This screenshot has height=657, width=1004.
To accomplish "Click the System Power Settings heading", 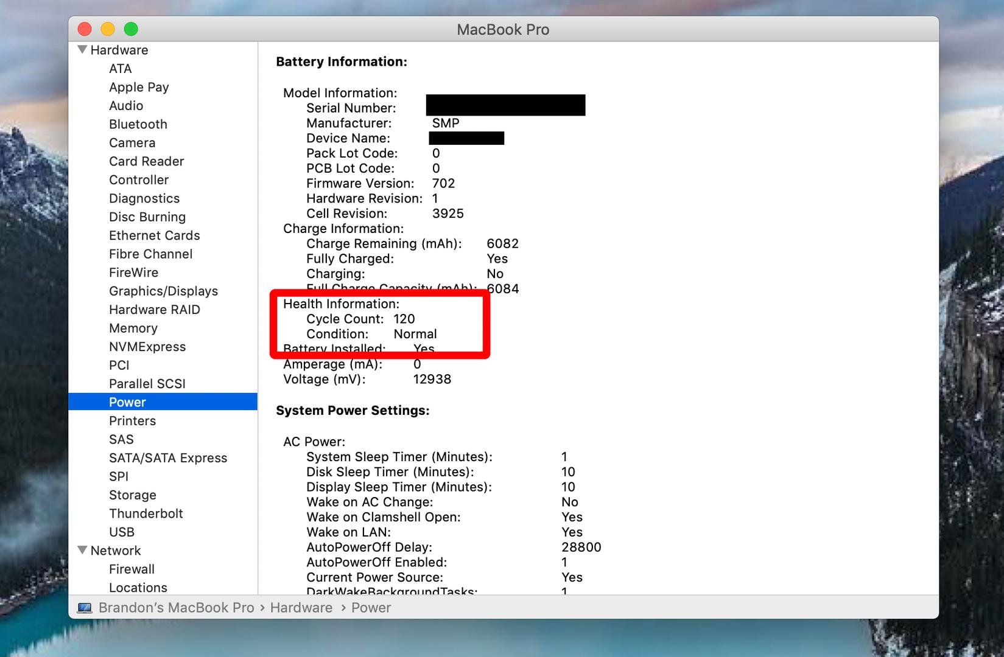I will pyautogui.click(x=353, y=411).
